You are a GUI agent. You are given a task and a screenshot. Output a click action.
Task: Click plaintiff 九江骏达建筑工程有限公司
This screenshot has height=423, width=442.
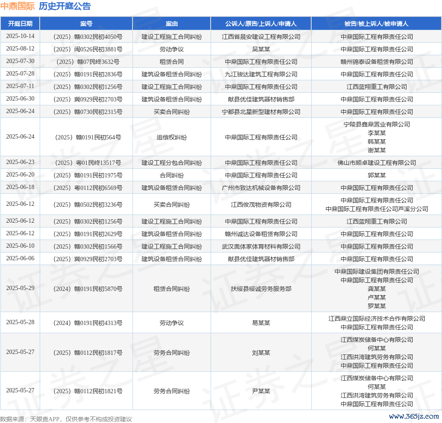(261, 74)
